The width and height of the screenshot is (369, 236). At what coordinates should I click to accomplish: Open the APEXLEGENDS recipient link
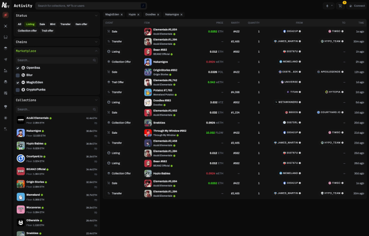(x=331, y=72)
